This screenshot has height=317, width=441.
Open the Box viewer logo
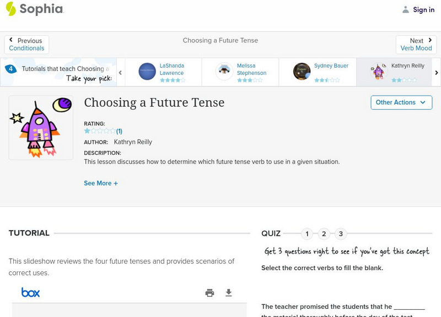30,292
